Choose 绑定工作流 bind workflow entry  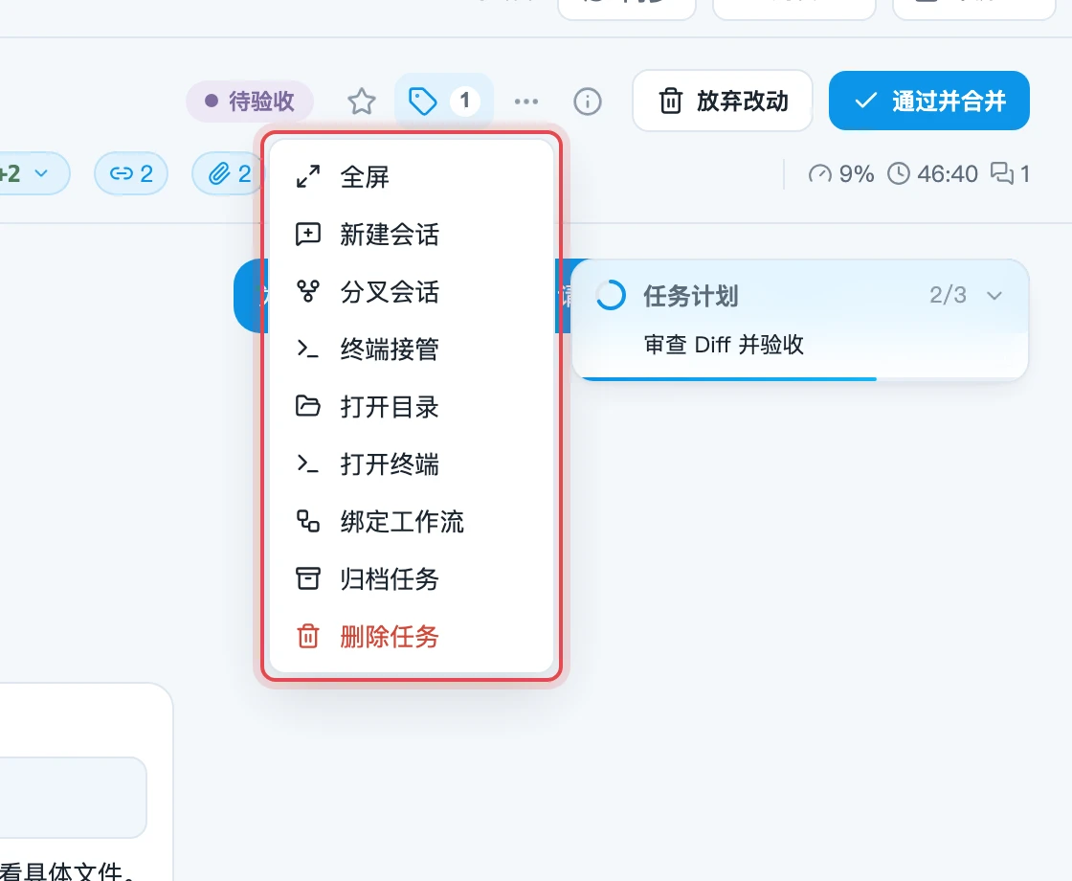coord(412,521)
